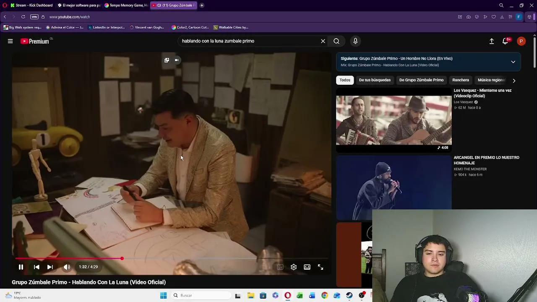The height and width of the screenshot is (302, 537).
Task: Open ARCANGEL EN PREMIO LO NUESTRO title
Action: click(486, 160)
